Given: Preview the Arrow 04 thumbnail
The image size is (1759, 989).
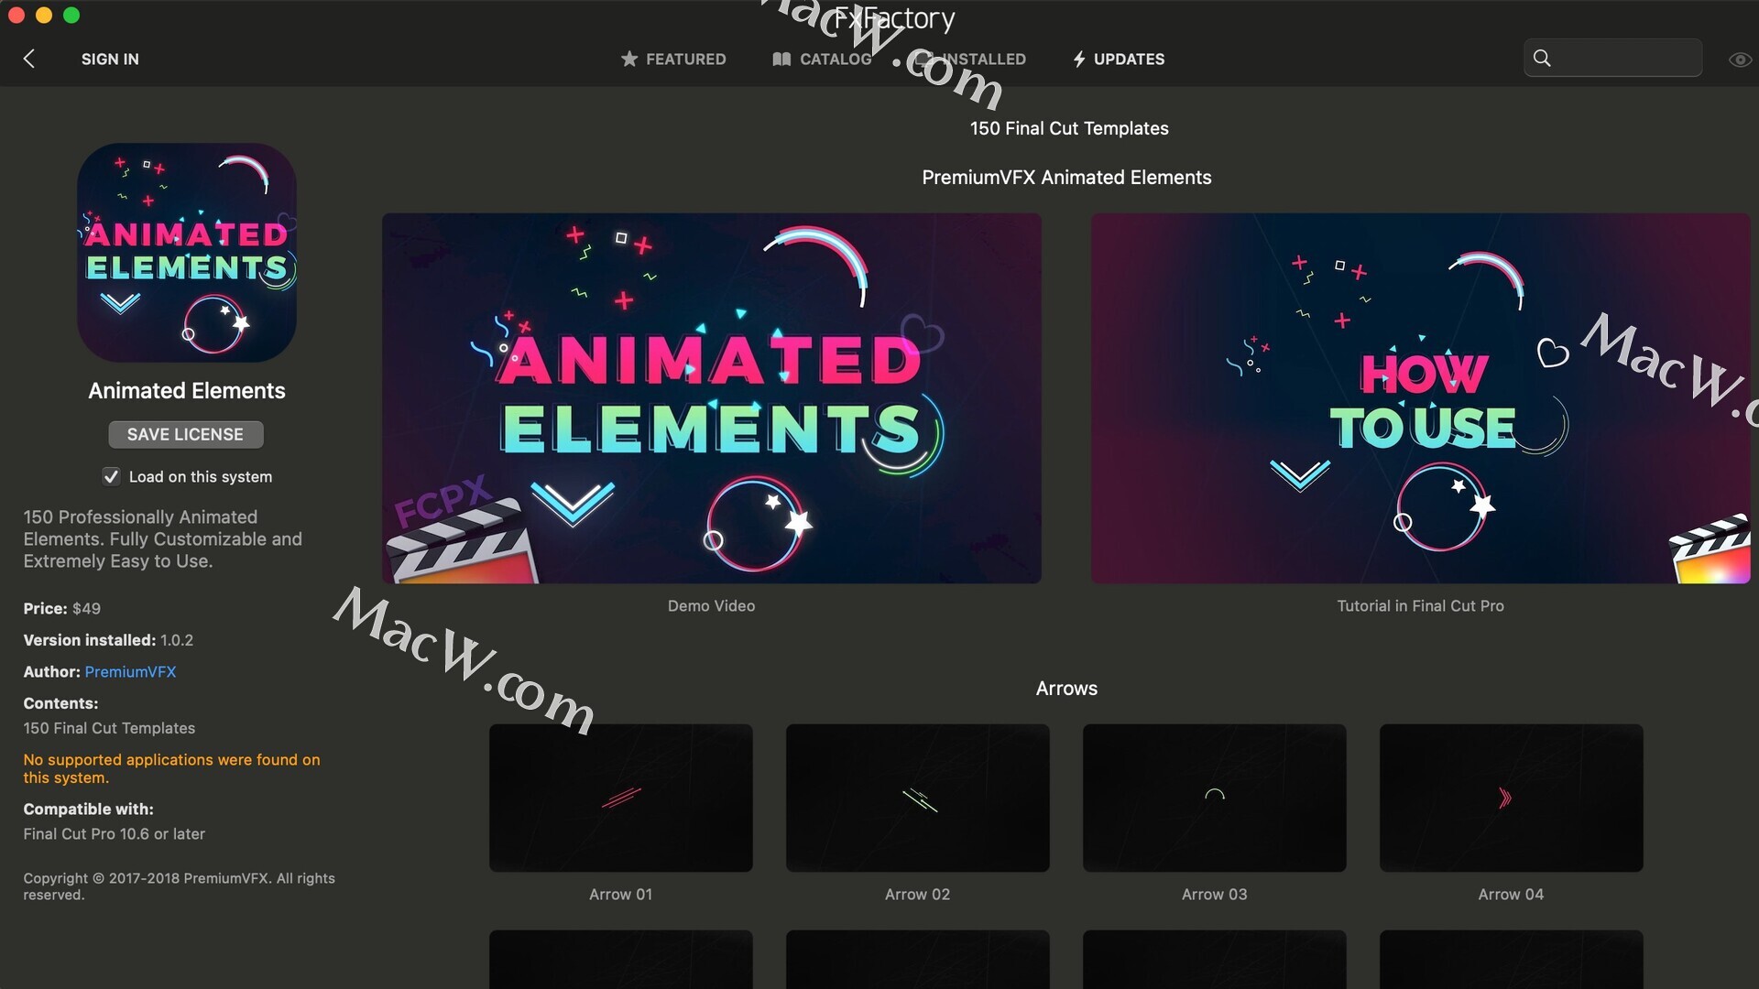Looking at the screenshot, I should (x=1512, y=798).
